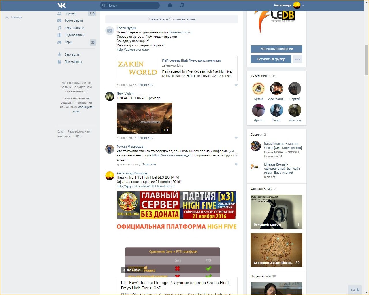This screenshot has height=295, width=369.
Task: Click the Закладки star icon
Action: coord(59,54)
